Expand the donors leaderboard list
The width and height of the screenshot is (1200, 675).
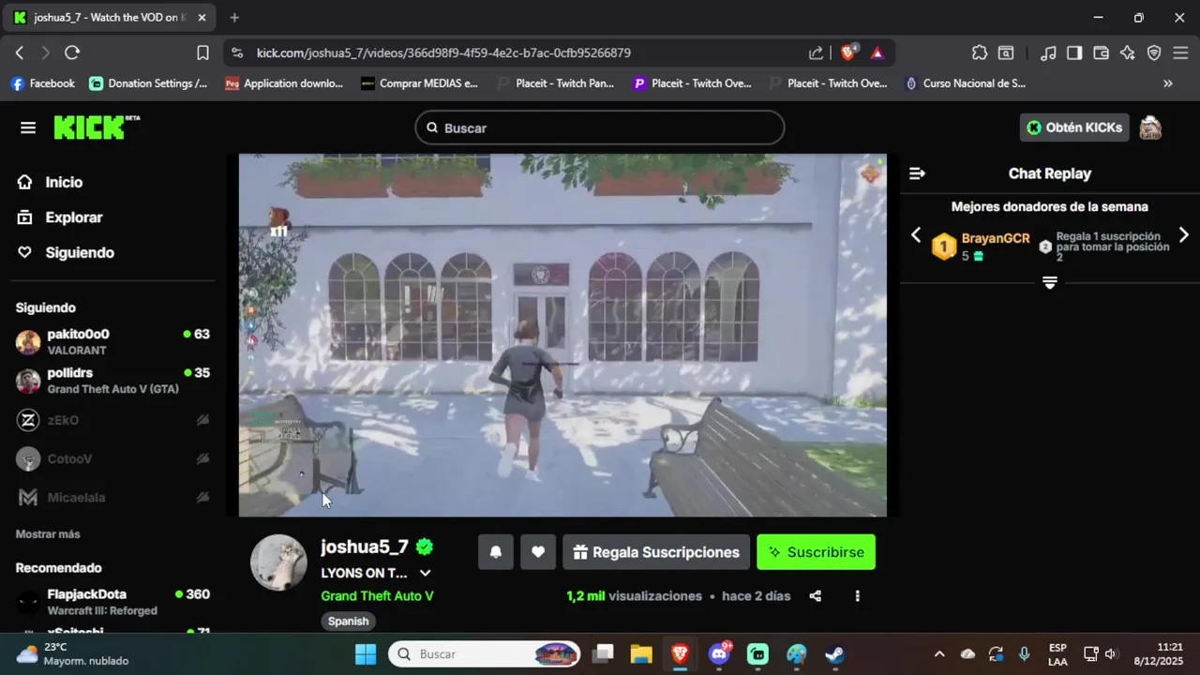[1050, 282]
